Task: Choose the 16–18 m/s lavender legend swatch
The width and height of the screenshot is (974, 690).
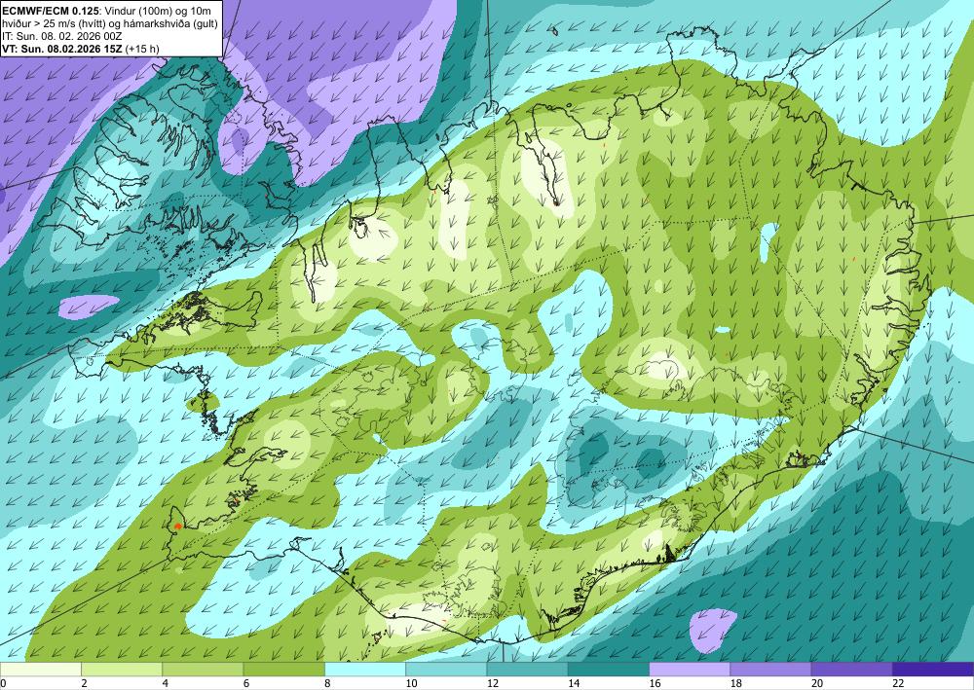Action: [690, 669]
